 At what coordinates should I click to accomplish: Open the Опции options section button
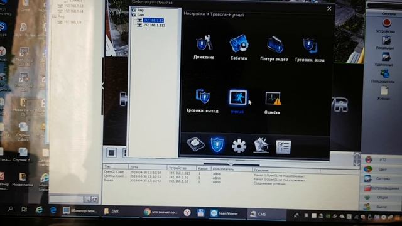pyautogui.click(x=382, y=198)
